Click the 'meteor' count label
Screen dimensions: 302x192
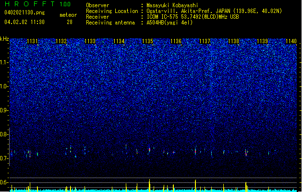coord(68,15)
